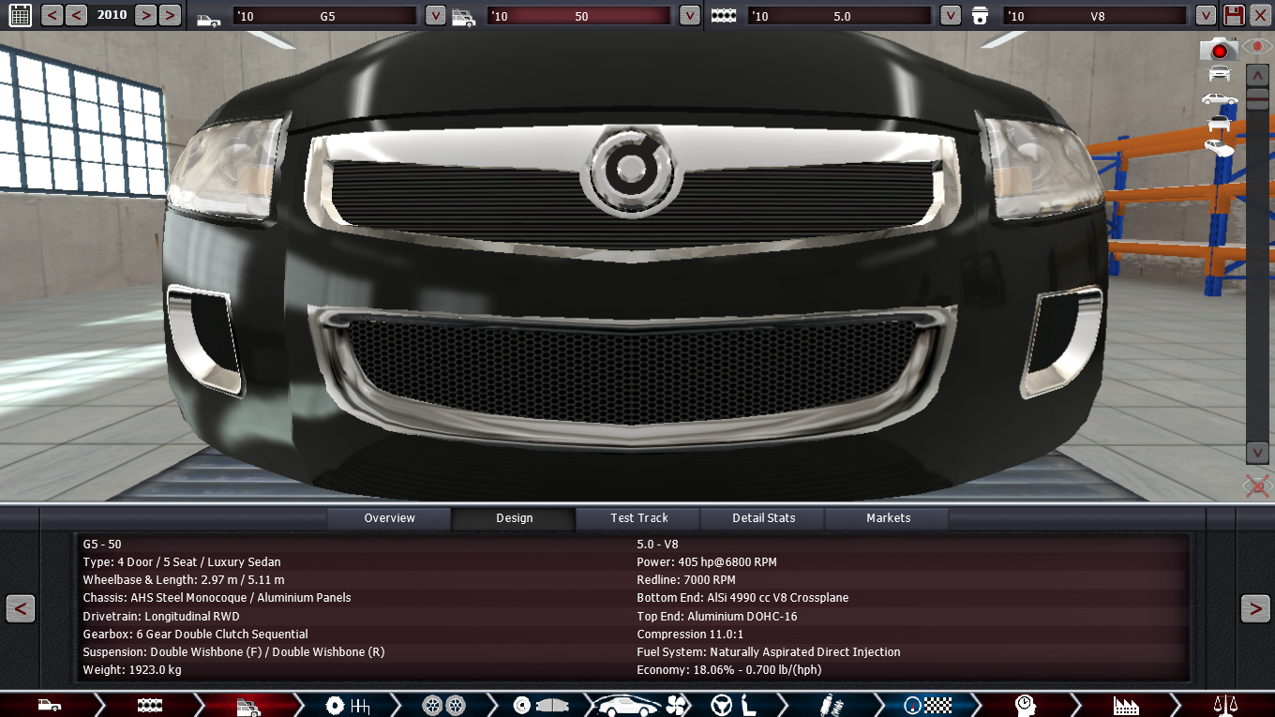Open the wheels and tyres step
The image size is (1275, 717).
443,705
